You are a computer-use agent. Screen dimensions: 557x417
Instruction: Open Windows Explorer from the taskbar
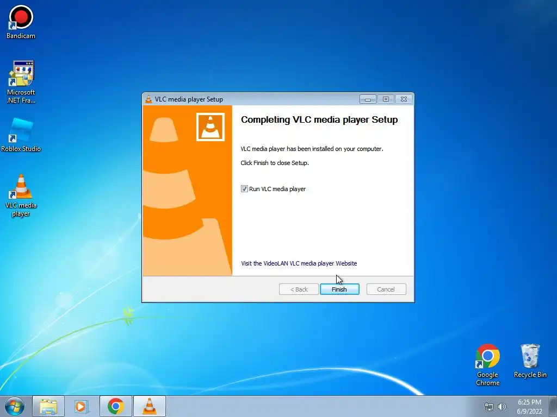[x=48, y=406]
